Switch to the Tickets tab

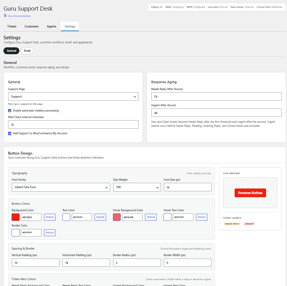tap(12, 26)
